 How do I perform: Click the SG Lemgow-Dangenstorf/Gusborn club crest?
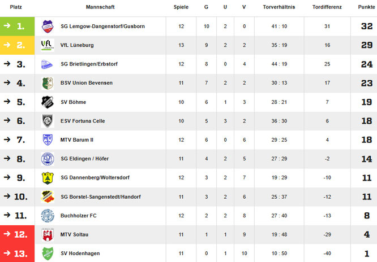(47, 26)
